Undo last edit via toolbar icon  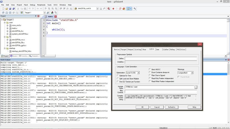[29, 9]
